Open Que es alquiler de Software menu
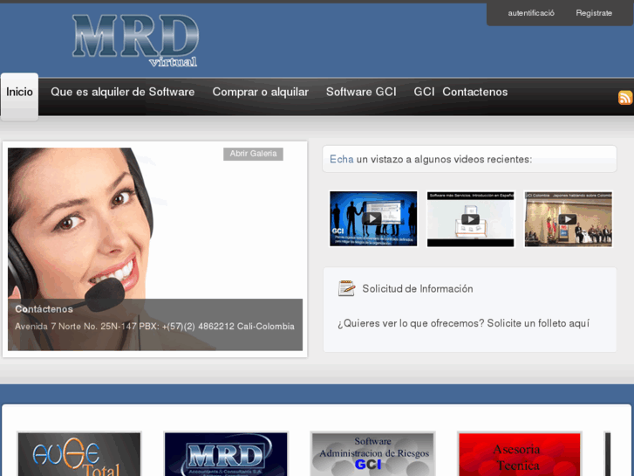The image size is (634, 476). tap(122, 92)
